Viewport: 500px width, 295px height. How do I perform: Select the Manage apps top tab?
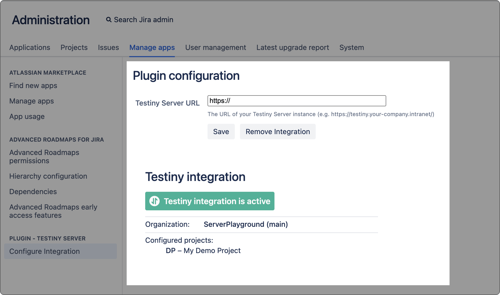tap(152, 47)
